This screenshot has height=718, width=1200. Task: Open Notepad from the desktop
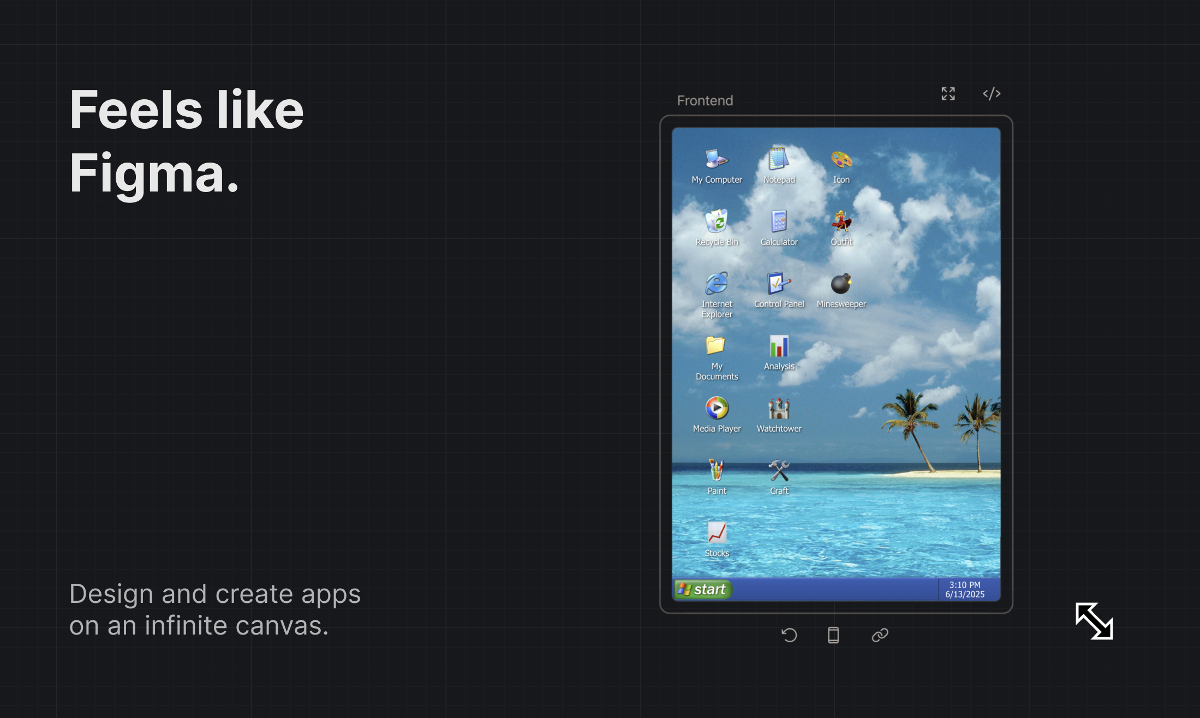click(x=779, y=161)
